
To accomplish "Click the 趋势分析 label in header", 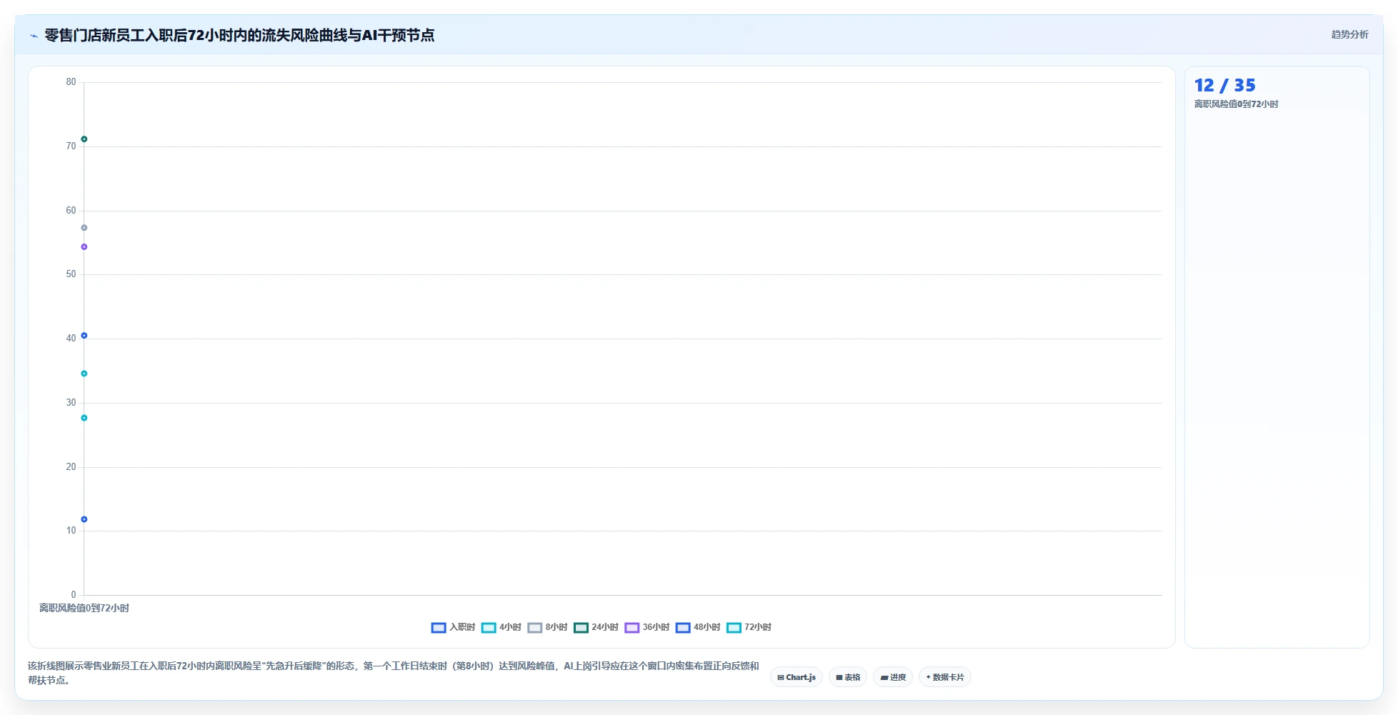I will (1349, 34).
